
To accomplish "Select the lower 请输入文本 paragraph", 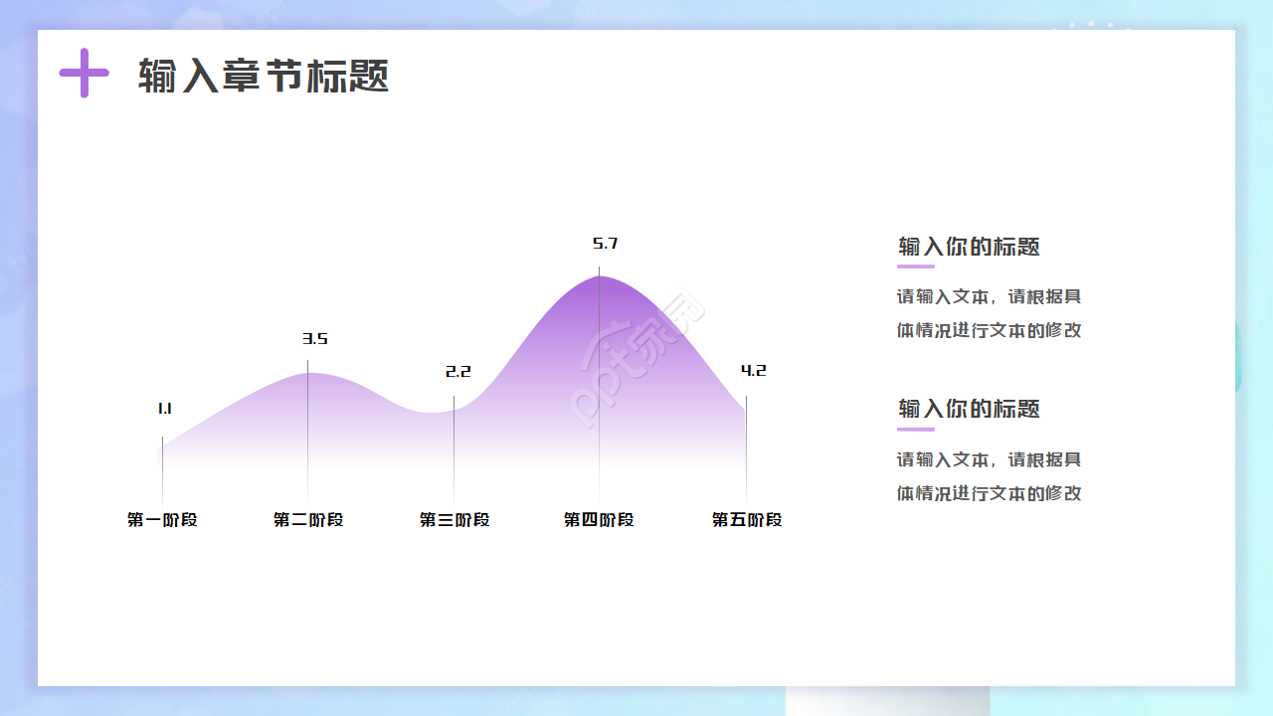I will [x=990, y=476].
